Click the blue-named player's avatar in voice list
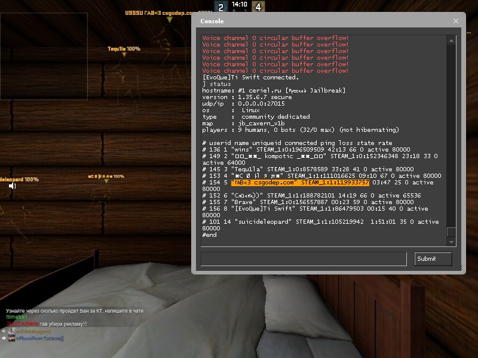This screenshot has width=478, height=358. (11, 338)
